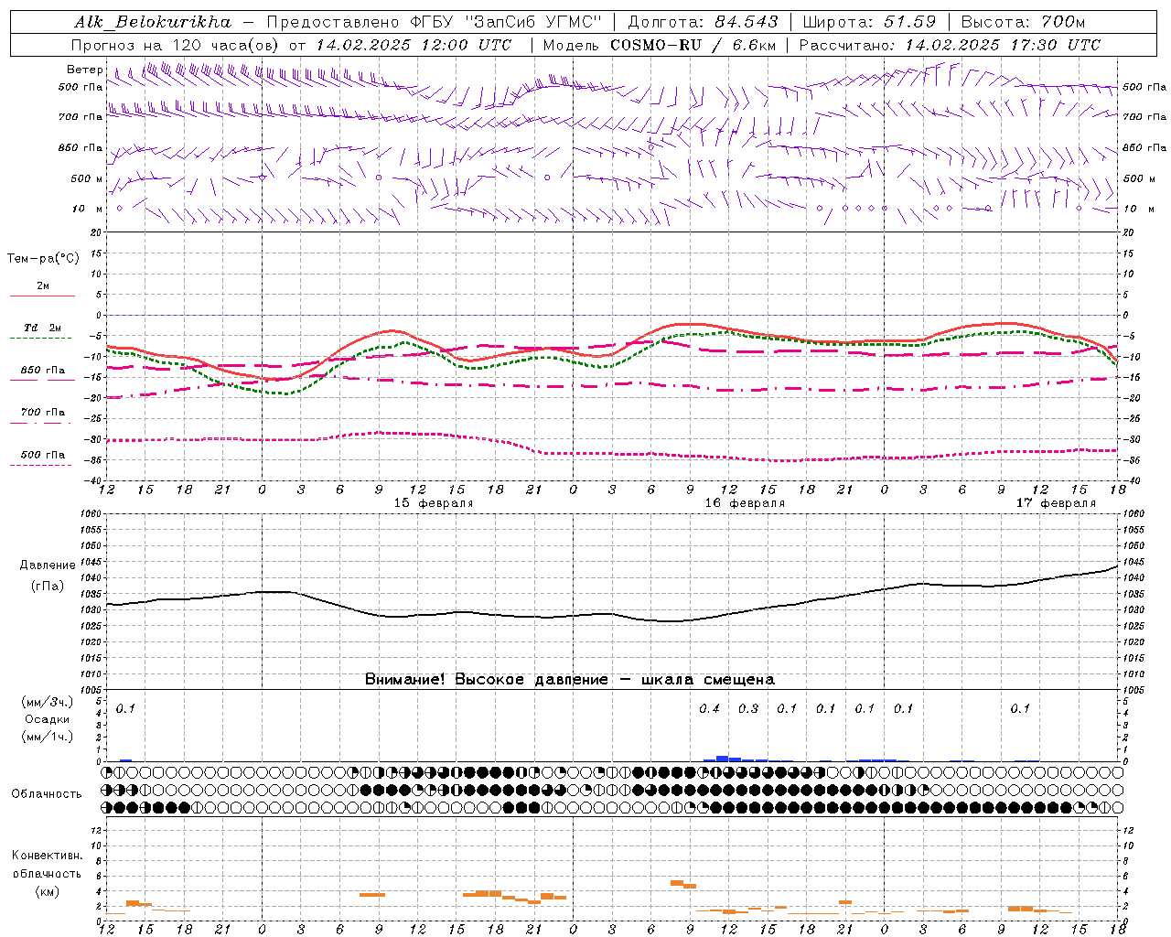Image resolution: width=1171 pixels, height=937 pixels.
Task: Click the '850 гПа' temperature legend entry
Action: [42, 371]
